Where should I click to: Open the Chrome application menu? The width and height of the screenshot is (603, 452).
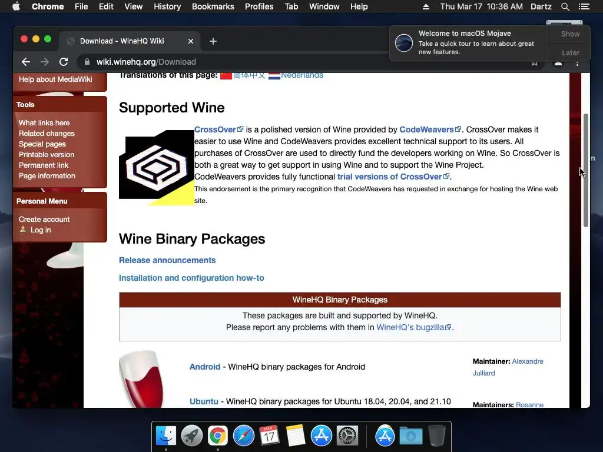pos(48,6)
